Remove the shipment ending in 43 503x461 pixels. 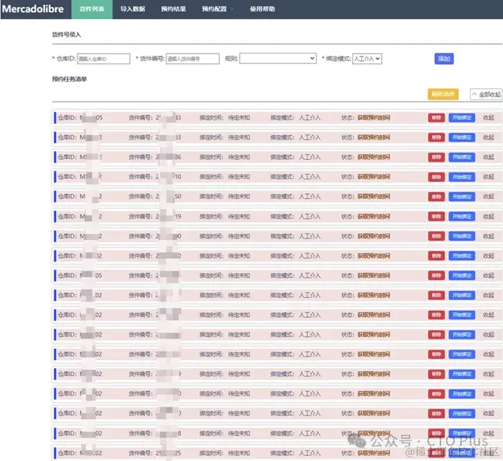436,118
